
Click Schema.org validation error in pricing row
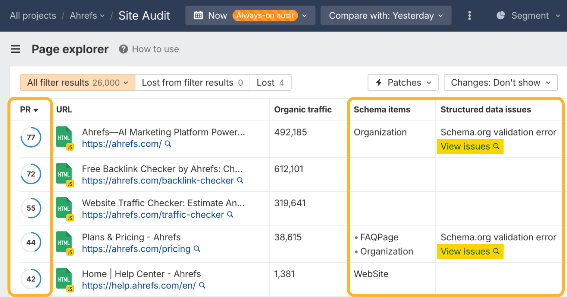[498, 237]
